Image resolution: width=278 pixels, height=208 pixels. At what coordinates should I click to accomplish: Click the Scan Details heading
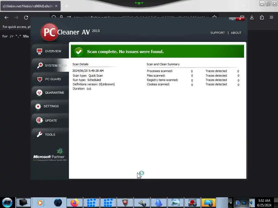(80, 64)
